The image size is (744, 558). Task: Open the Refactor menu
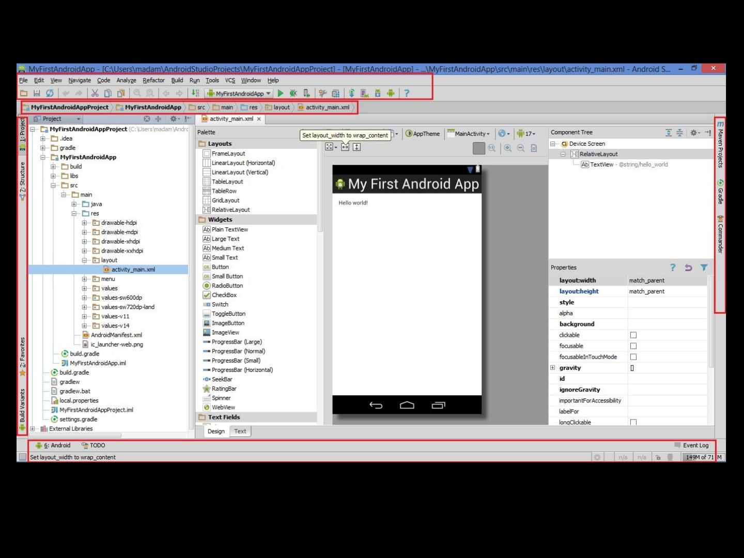tap(153, 81)
